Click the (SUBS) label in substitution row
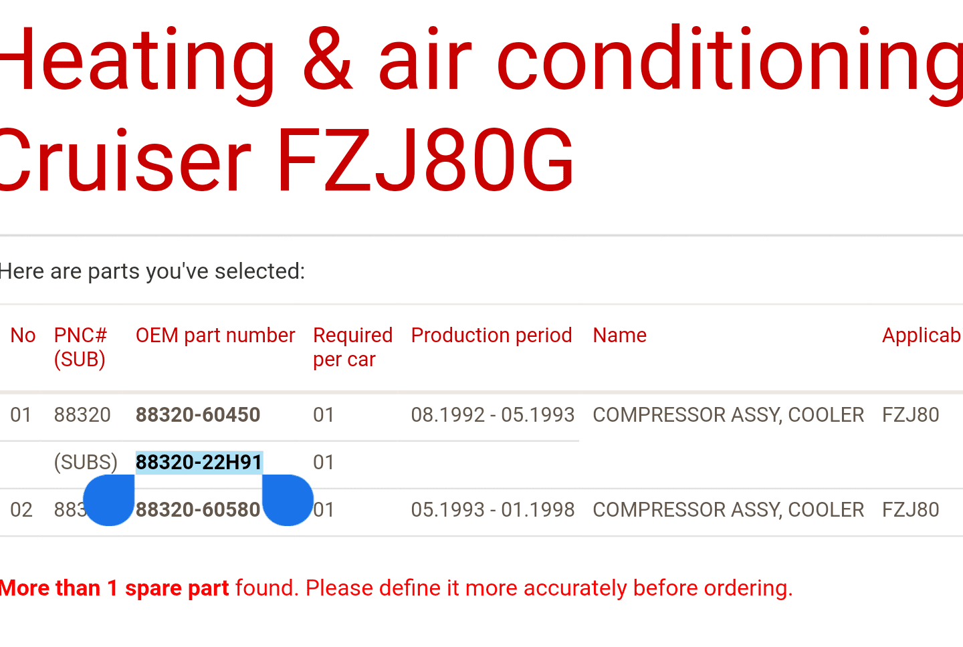This screenshot has width=963, height=647. 86,463
